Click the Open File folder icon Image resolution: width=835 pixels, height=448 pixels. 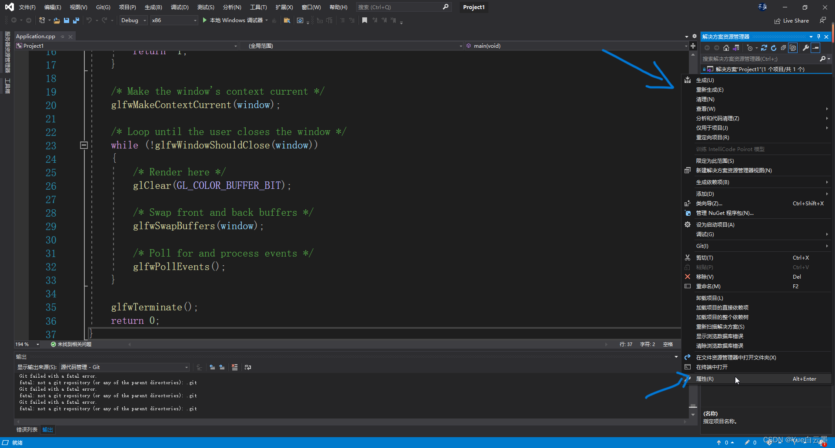click(57, 20)
